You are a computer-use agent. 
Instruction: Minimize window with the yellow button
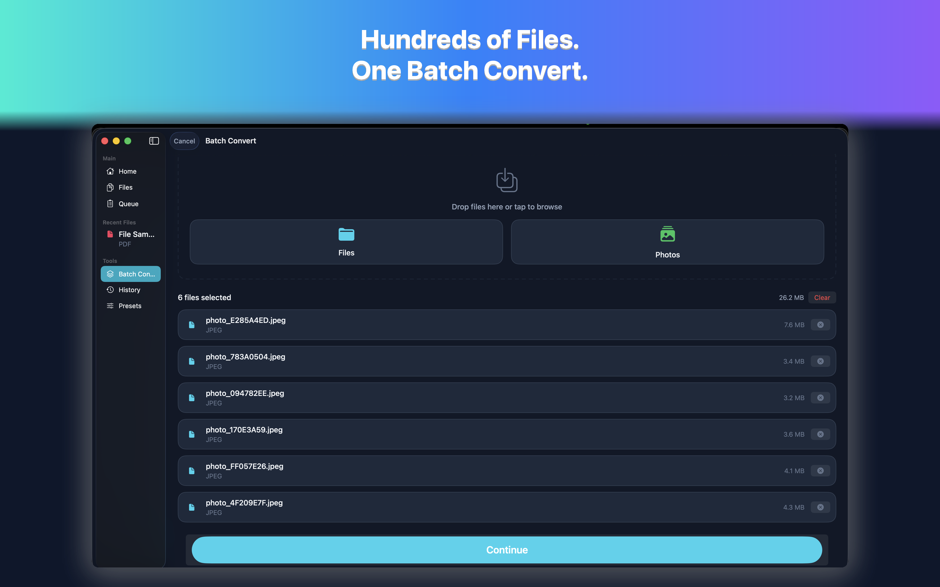(x=116, y=141)
